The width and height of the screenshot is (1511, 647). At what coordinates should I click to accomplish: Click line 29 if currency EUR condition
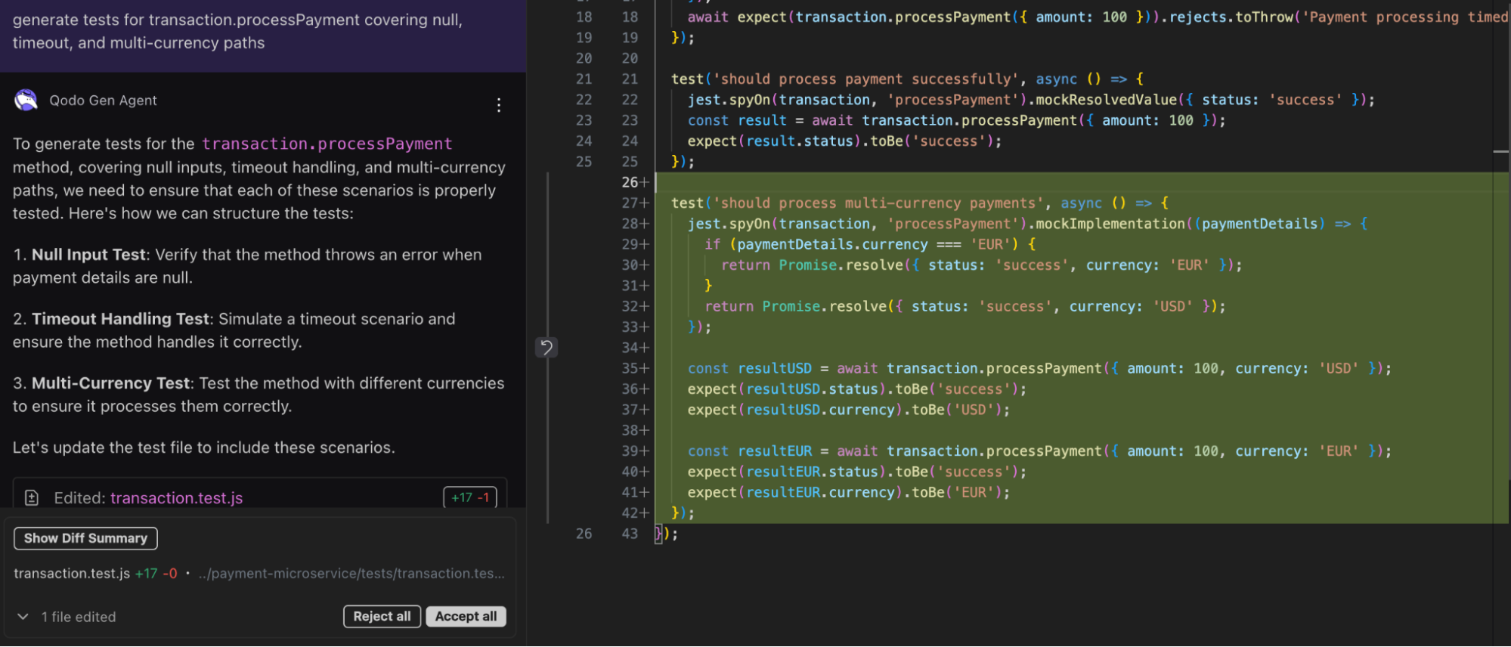pyautogui.click(x=870, y=244)
